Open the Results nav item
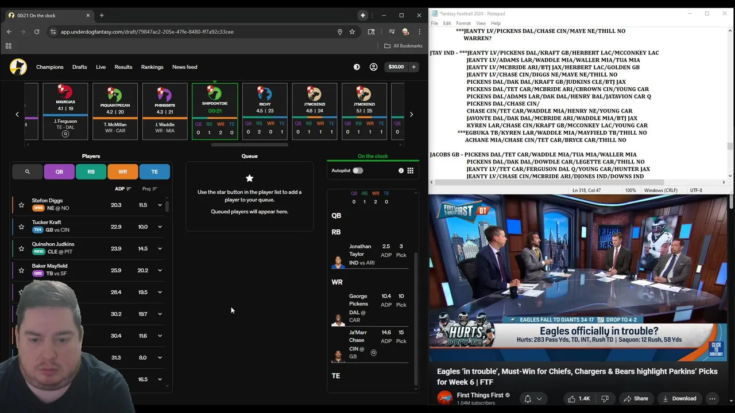 tap(123, 67)
